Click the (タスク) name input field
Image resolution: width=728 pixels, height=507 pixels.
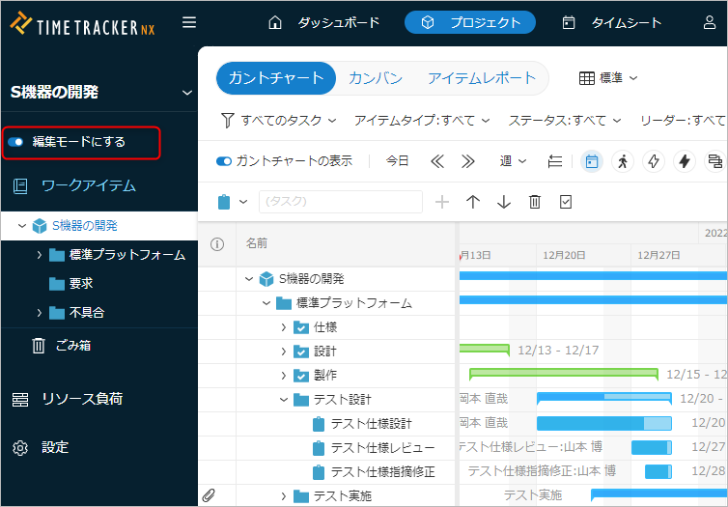pos(340,202)
